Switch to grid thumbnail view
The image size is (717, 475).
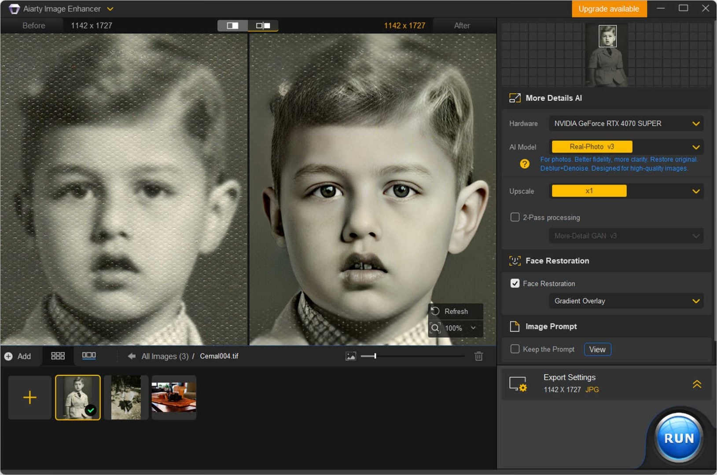(x=58, y=356)
